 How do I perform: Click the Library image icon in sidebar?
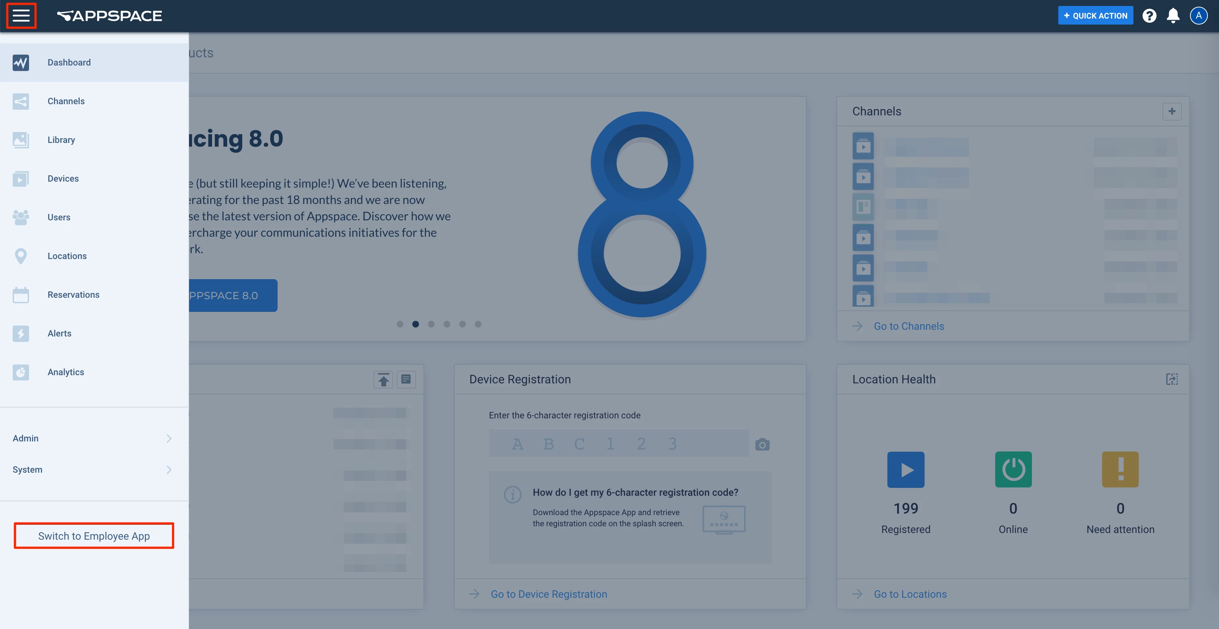21,140
